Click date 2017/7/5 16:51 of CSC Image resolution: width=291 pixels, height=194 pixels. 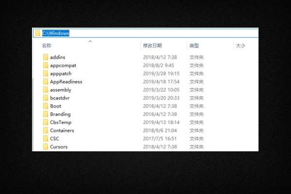(160, 139)
